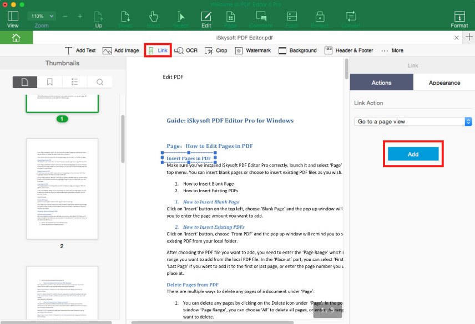Select the Add Text tool
The width and height of the screenshot is (475, 324).
click(80, 50)
